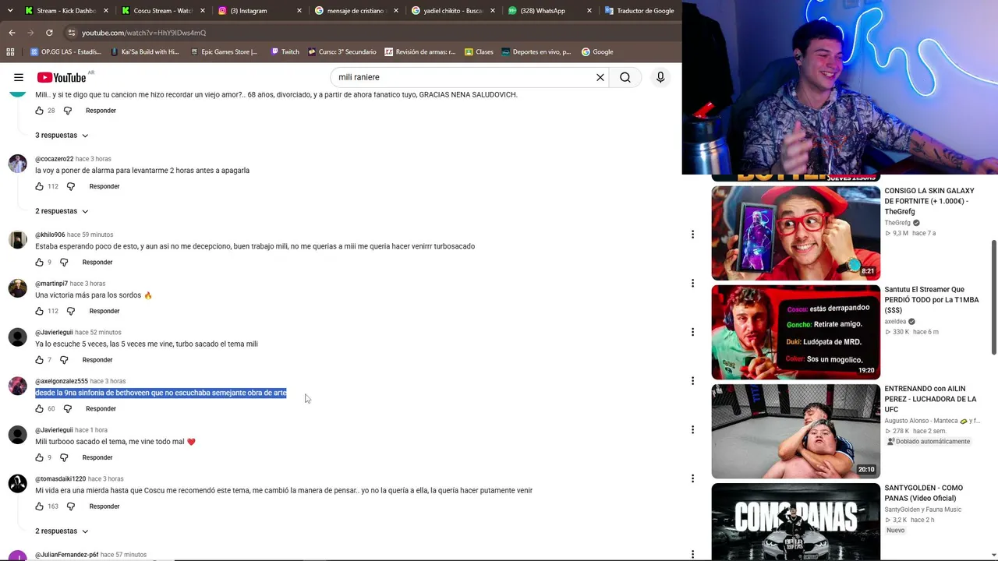Dislike the comment by @cocazero22
Screen dimensions: 998x561
[x=71, y=186]
